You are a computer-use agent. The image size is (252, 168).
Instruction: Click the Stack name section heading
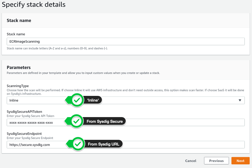[19, 20]
